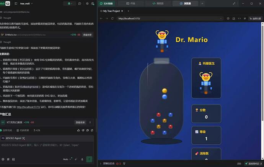Click the 清除 clear console button
Screen dimensions: 264x167
239,164
